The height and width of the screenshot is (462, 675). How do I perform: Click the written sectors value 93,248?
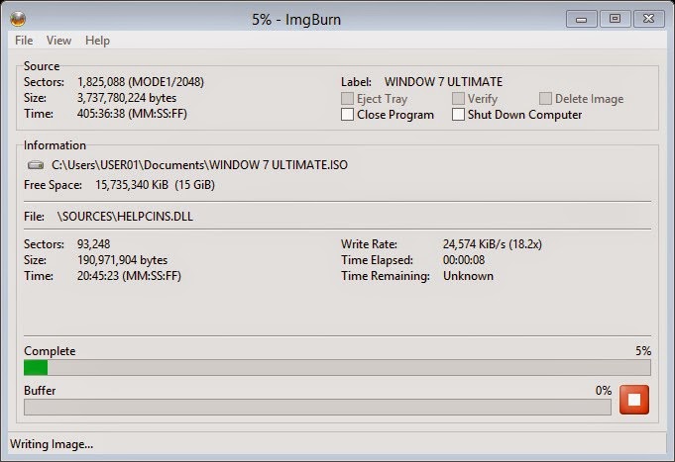tap(93, 244)
